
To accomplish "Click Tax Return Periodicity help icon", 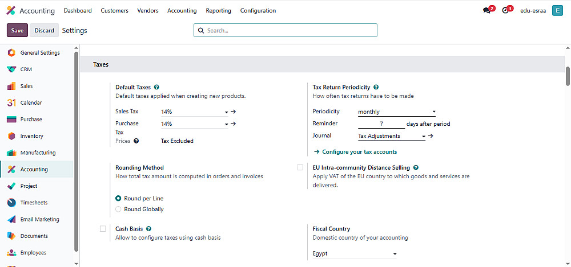I will 376,87.
